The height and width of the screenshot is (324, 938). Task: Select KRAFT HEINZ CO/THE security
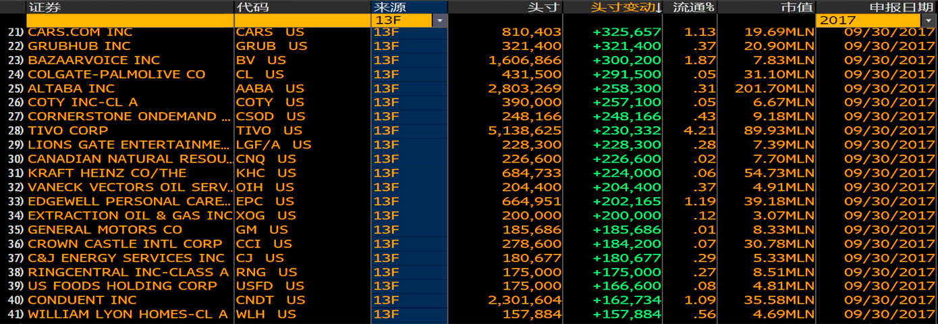coord(107,173)
